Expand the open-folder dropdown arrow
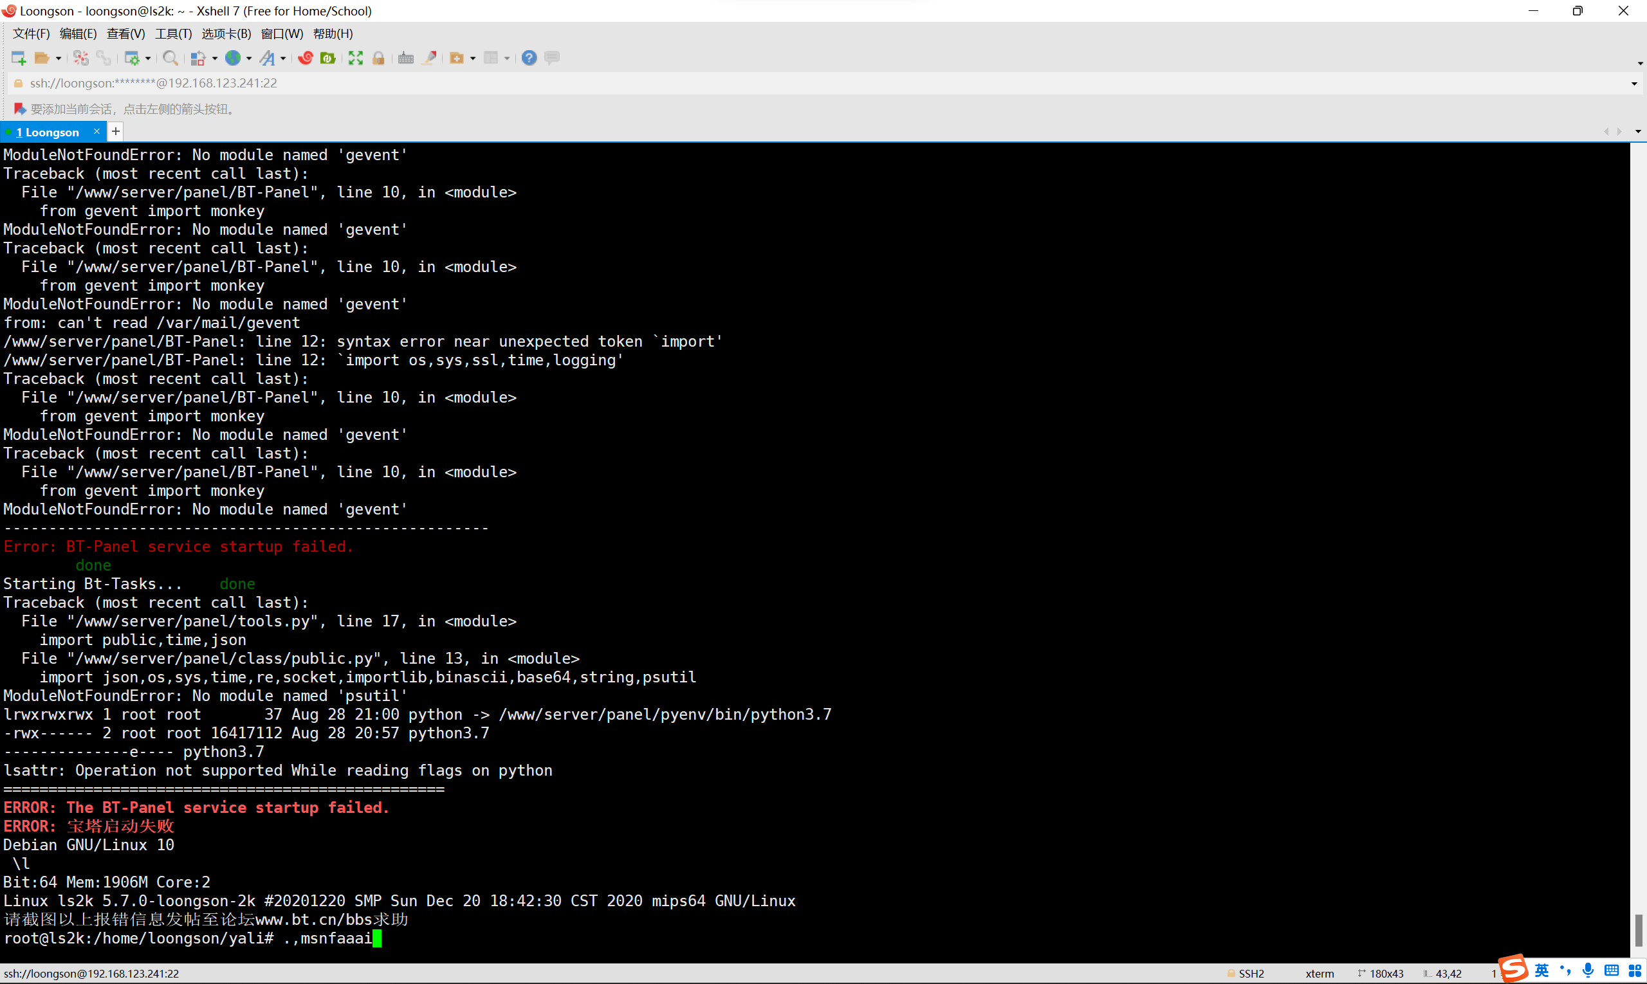1647x984 pixels. (59, 59)
